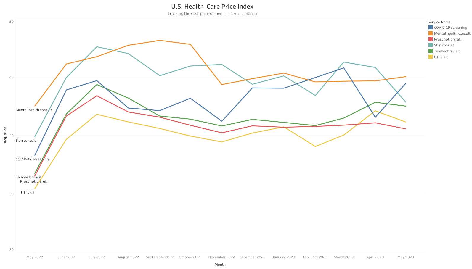Pick the yellow UTI visit legend swatch
The height and width of the screenshot is (269, 472).
(x=430, y=57)
